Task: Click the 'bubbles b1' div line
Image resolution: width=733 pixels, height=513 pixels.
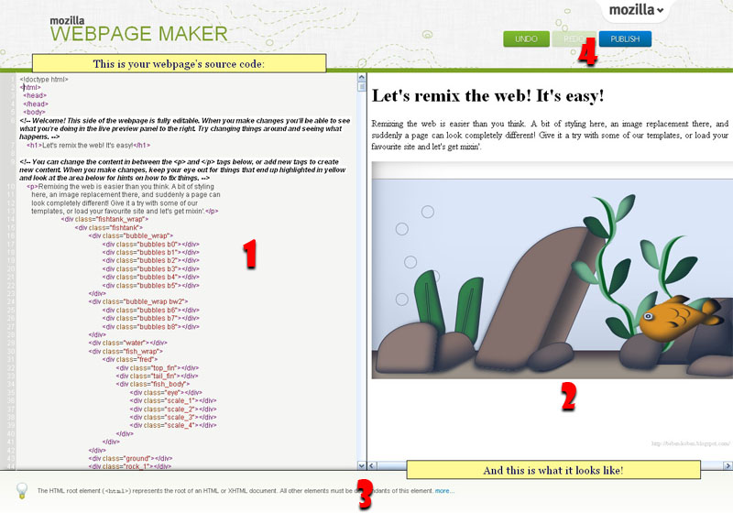Action: (151, 252)
